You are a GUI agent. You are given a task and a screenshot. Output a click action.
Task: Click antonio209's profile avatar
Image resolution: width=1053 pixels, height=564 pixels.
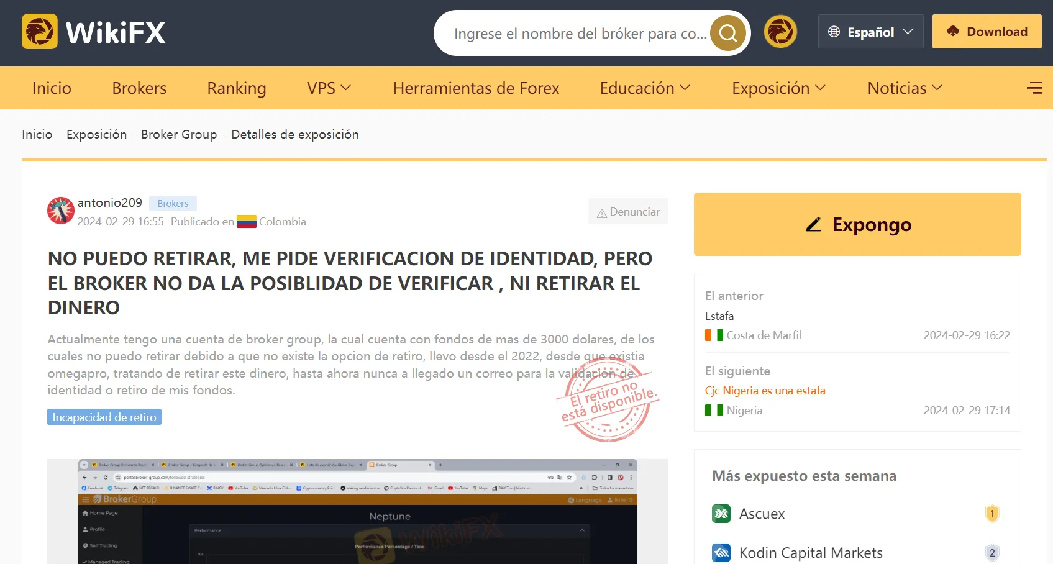(x=61, y=211)
